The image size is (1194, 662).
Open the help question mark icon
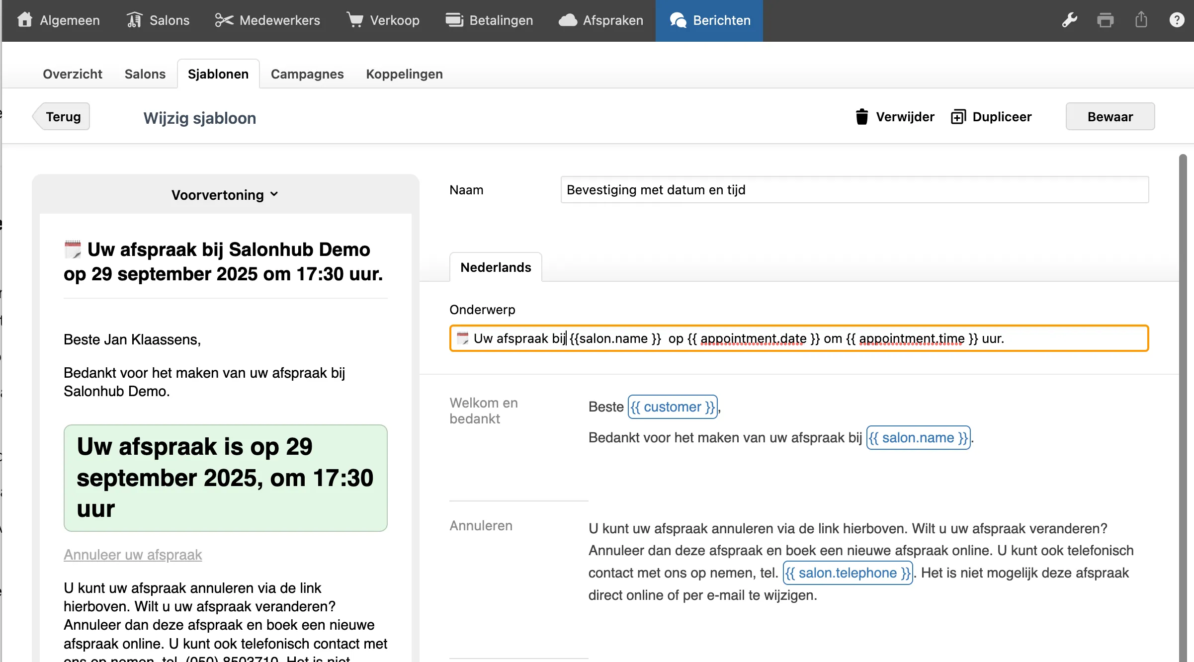click(1177, 20)
